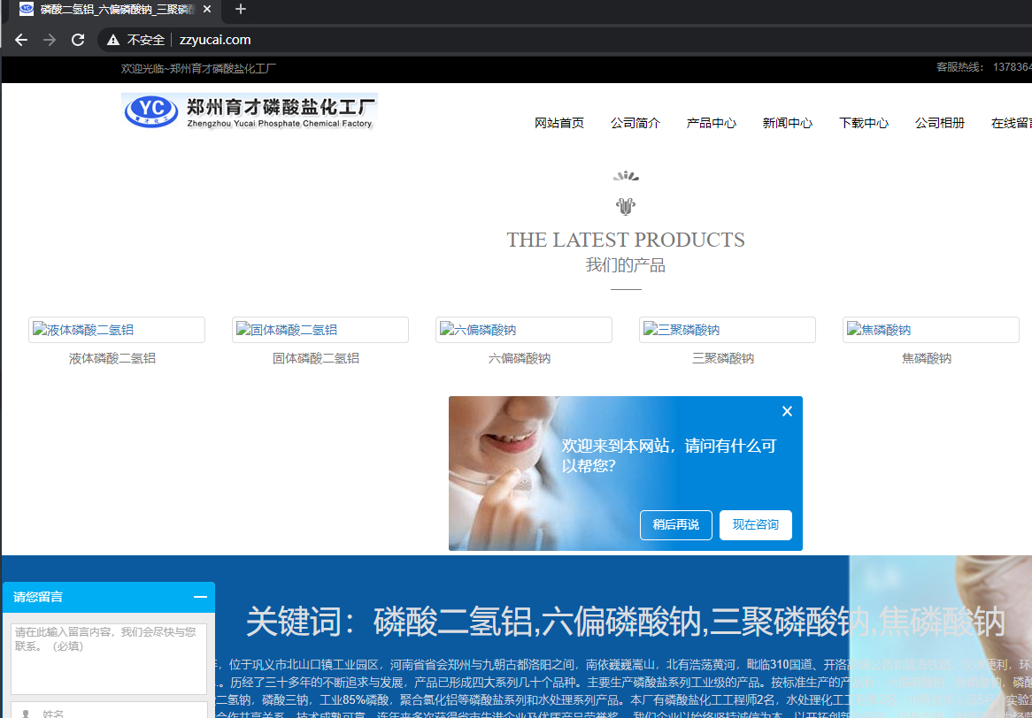Open the 三聚磷酸钠 caption link
The image size is (1032, 718).
pos(722,358)
